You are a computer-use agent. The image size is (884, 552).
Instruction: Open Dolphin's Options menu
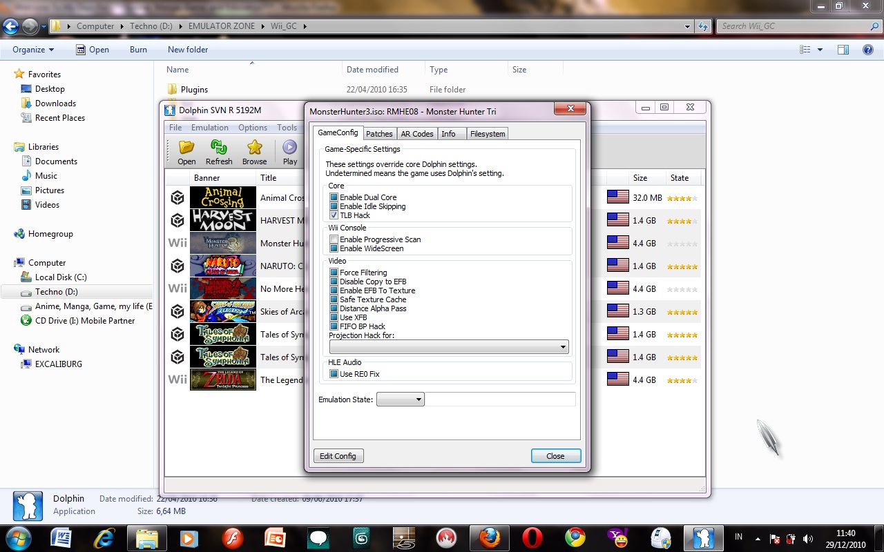point(253,128)
